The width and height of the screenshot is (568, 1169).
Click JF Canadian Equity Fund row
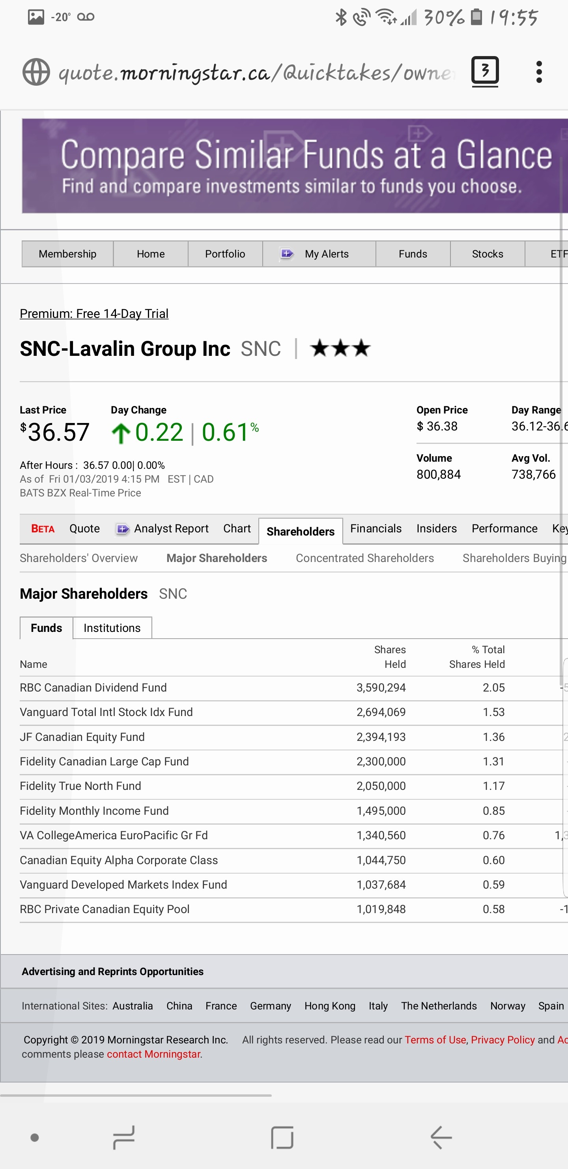(x=82, y=737)
